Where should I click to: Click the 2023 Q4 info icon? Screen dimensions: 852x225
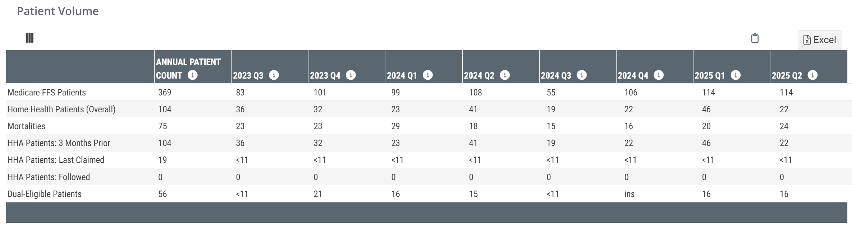coord(351,75)
